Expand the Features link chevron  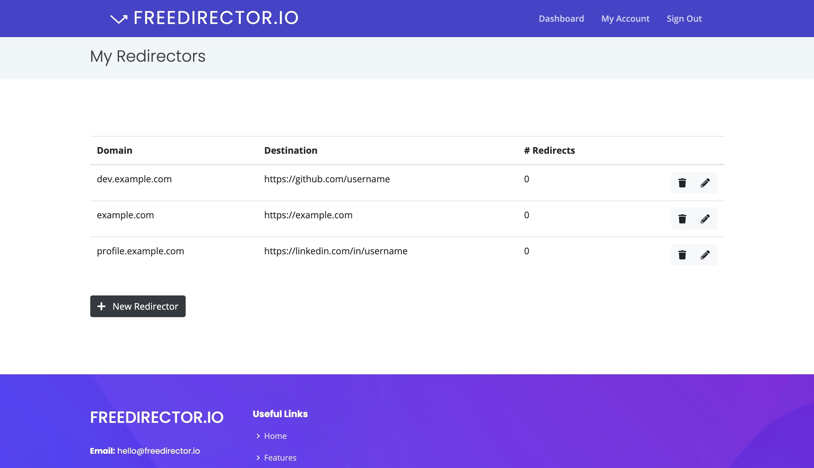[x=258, y=458]
